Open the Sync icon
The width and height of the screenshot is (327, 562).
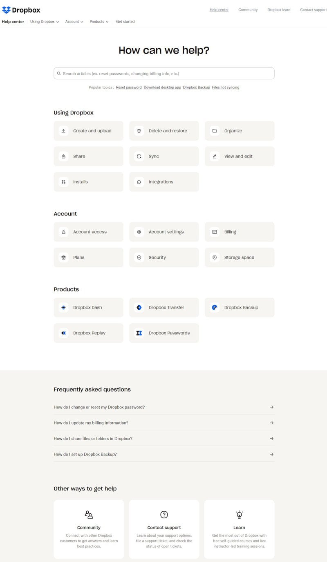139,156
